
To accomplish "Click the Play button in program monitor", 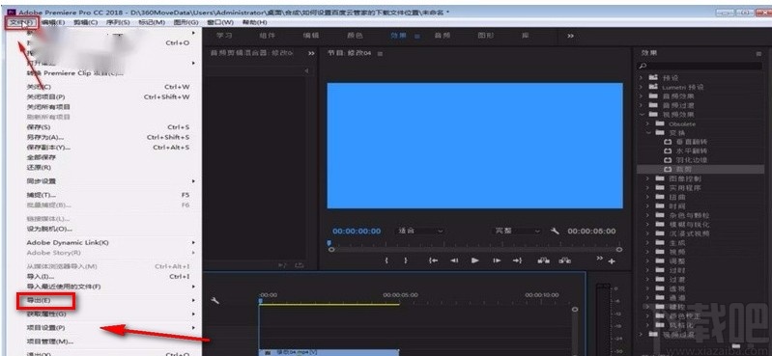I will (x=475, y=260).
